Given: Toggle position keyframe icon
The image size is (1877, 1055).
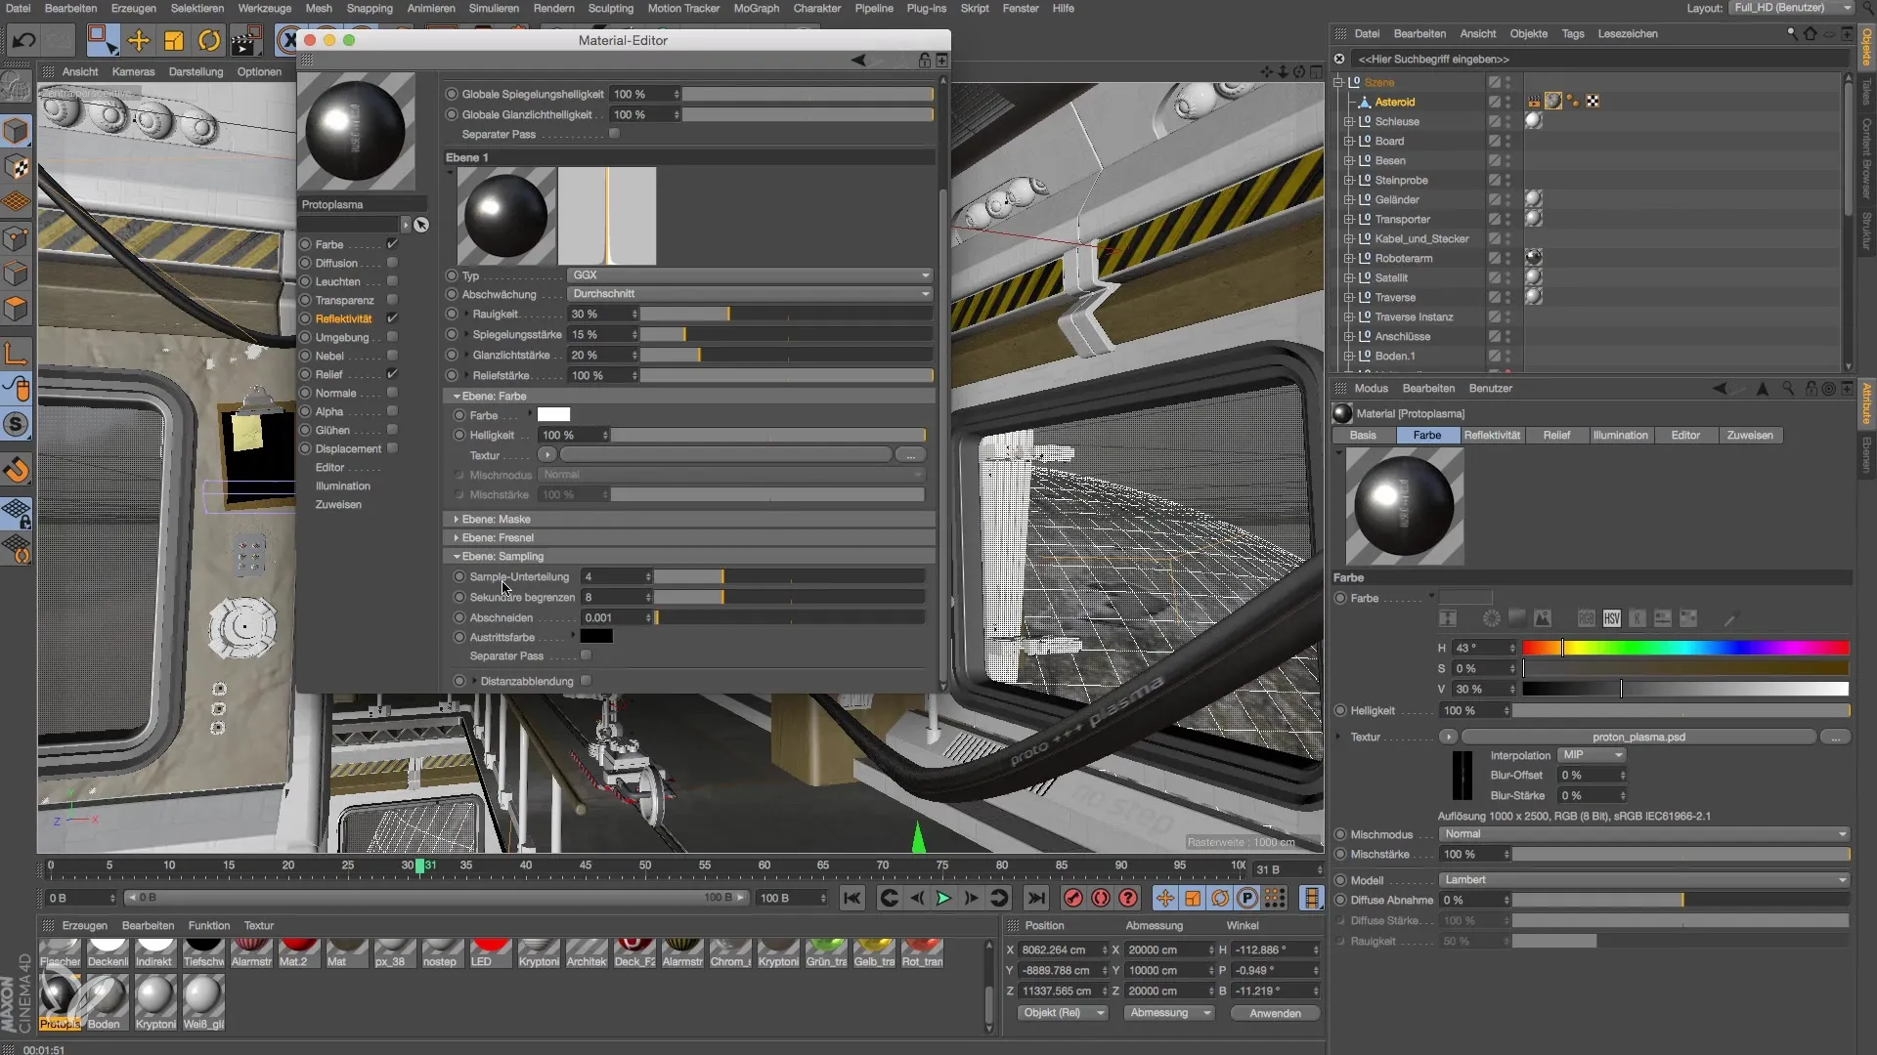Looking at the screenshot, I should pos(1165,898).
